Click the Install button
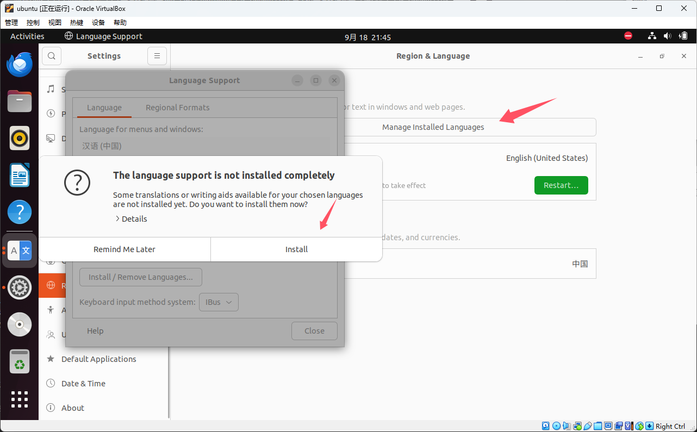This screenshot has width=697, height=432. click(296, 249)
